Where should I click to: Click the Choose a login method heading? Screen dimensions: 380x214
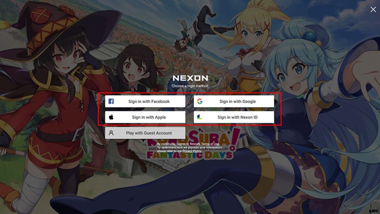coord(190,86)
